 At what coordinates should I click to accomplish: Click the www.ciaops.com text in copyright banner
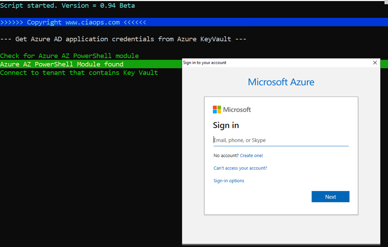coord(92,22)
